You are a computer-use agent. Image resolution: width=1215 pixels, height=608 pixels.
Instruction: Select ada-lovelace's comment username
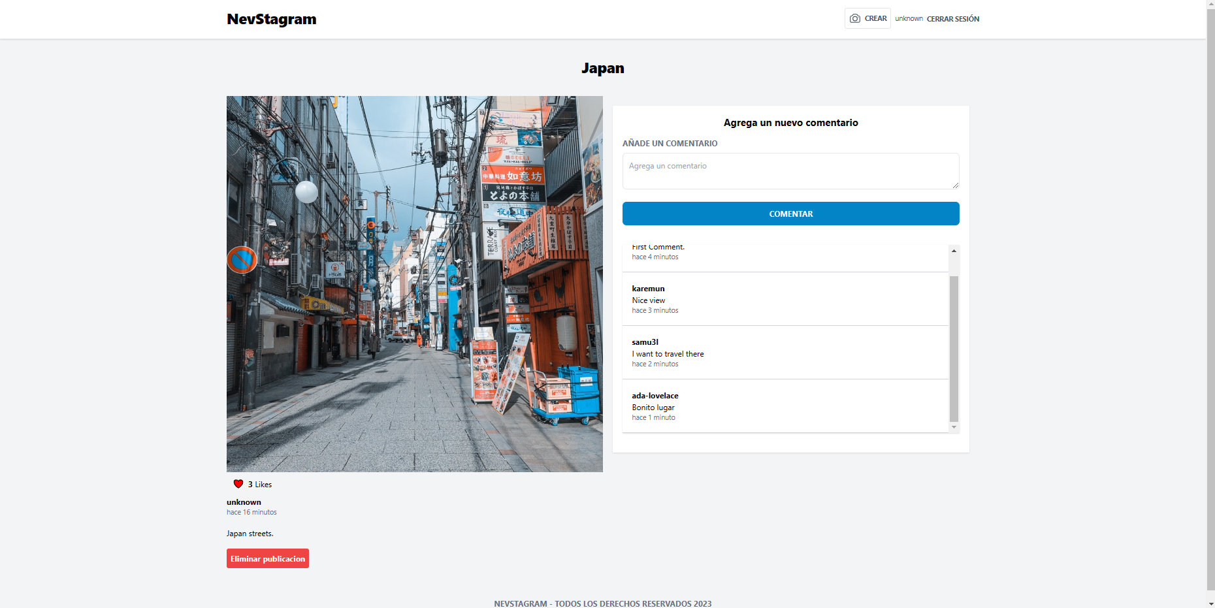[x=655, y=395]
